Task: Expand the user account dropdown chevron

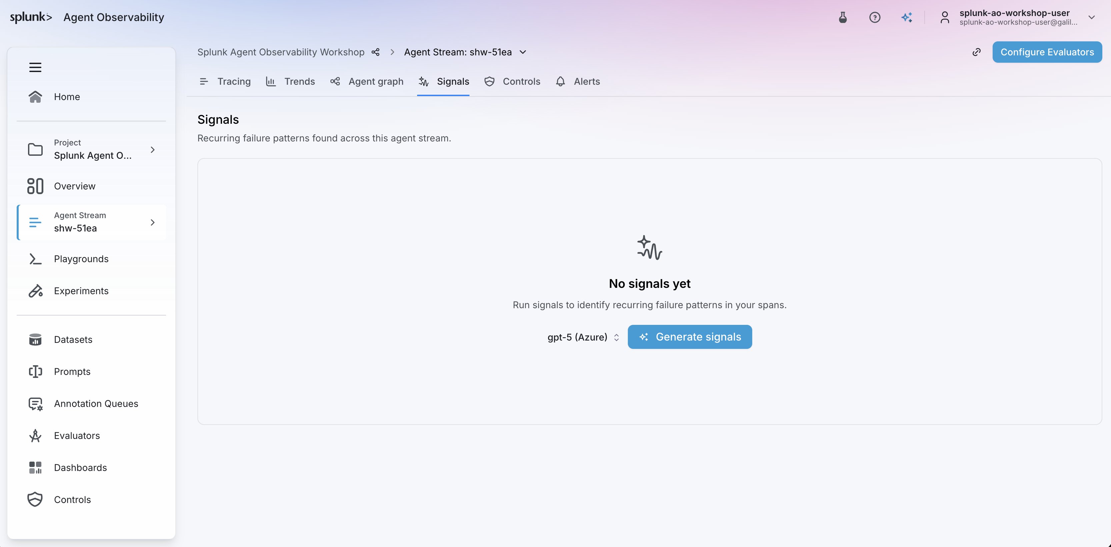Action: [x=1092, y=17]
